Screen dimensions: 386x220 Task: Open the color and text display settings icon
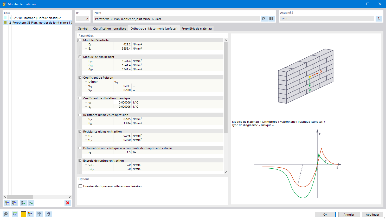point(30,214)
